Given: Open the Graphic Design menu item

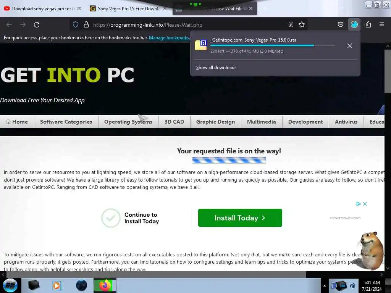Looking at the screenshot, I should point(215,122).
